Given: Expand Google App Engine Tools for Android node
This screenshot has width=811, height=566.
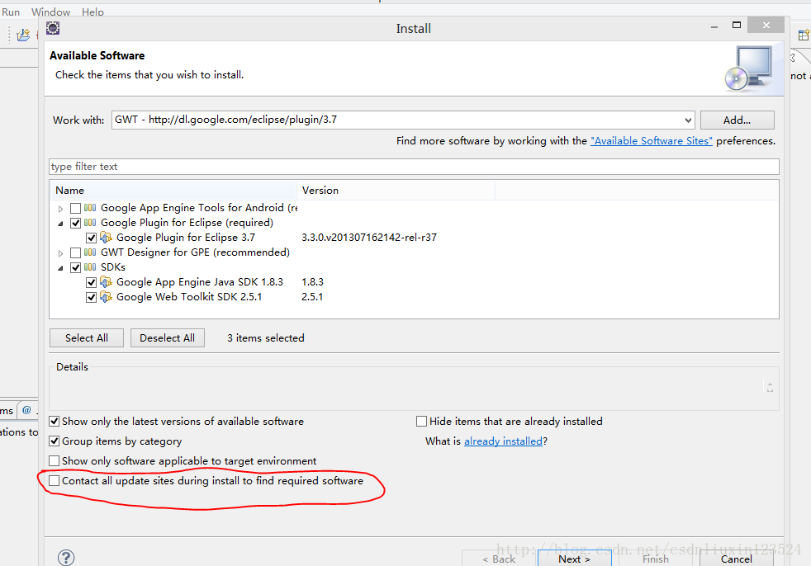Looking at the screenshot, I should pos(60,209).
